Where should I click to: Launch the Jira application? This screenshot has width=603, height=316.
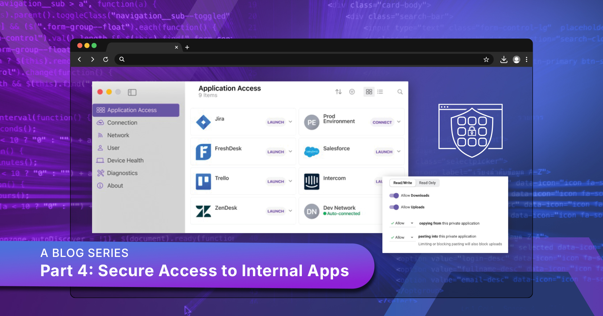point(276,122)
